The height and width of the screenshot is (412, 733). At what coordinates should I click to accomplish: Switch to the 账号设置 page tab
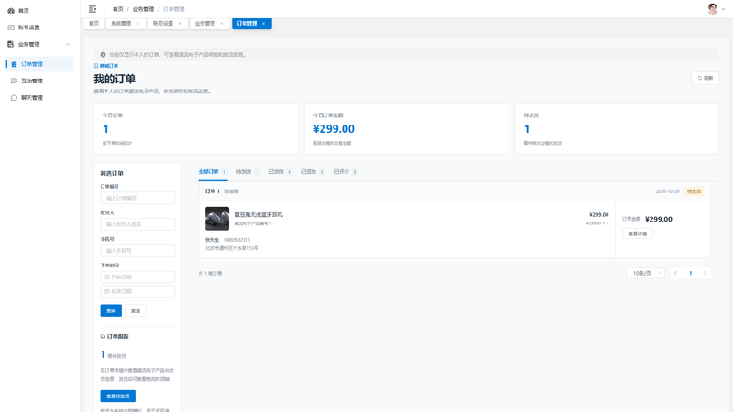tap(163, 24)
